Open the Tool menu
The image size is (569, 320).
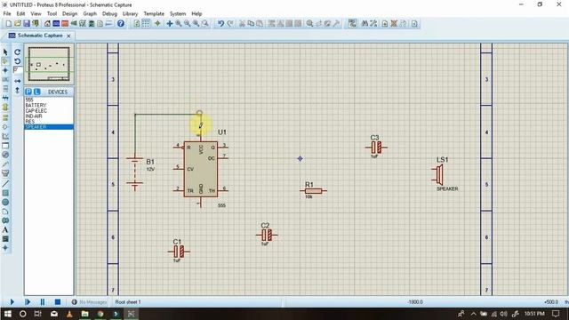(52, 14)
